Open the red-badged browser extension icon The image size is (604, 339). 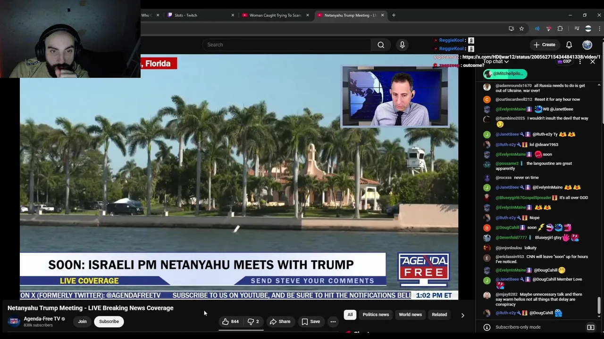click(x=548, y=29)
